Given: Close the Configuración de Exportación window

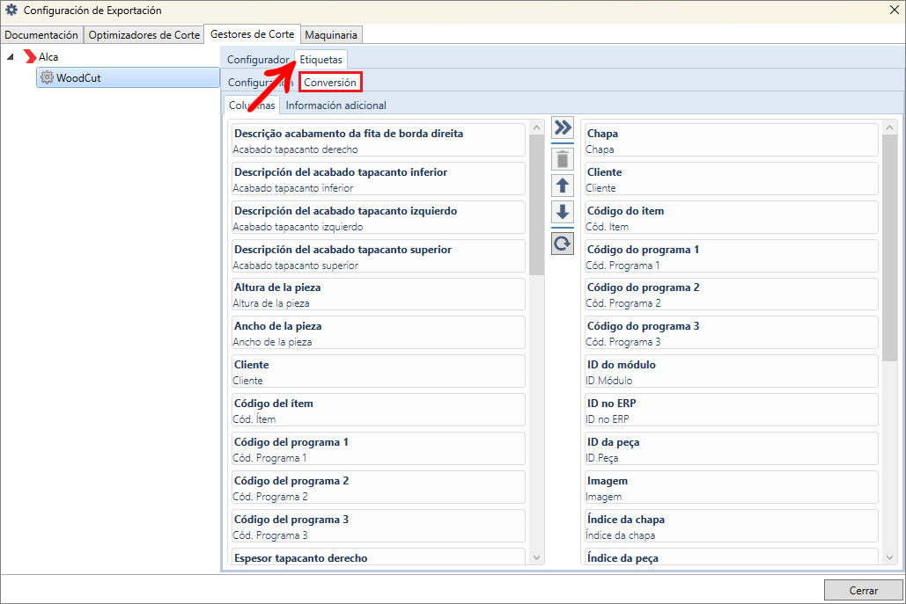Looking at the screenshot, I should [894, 11].
